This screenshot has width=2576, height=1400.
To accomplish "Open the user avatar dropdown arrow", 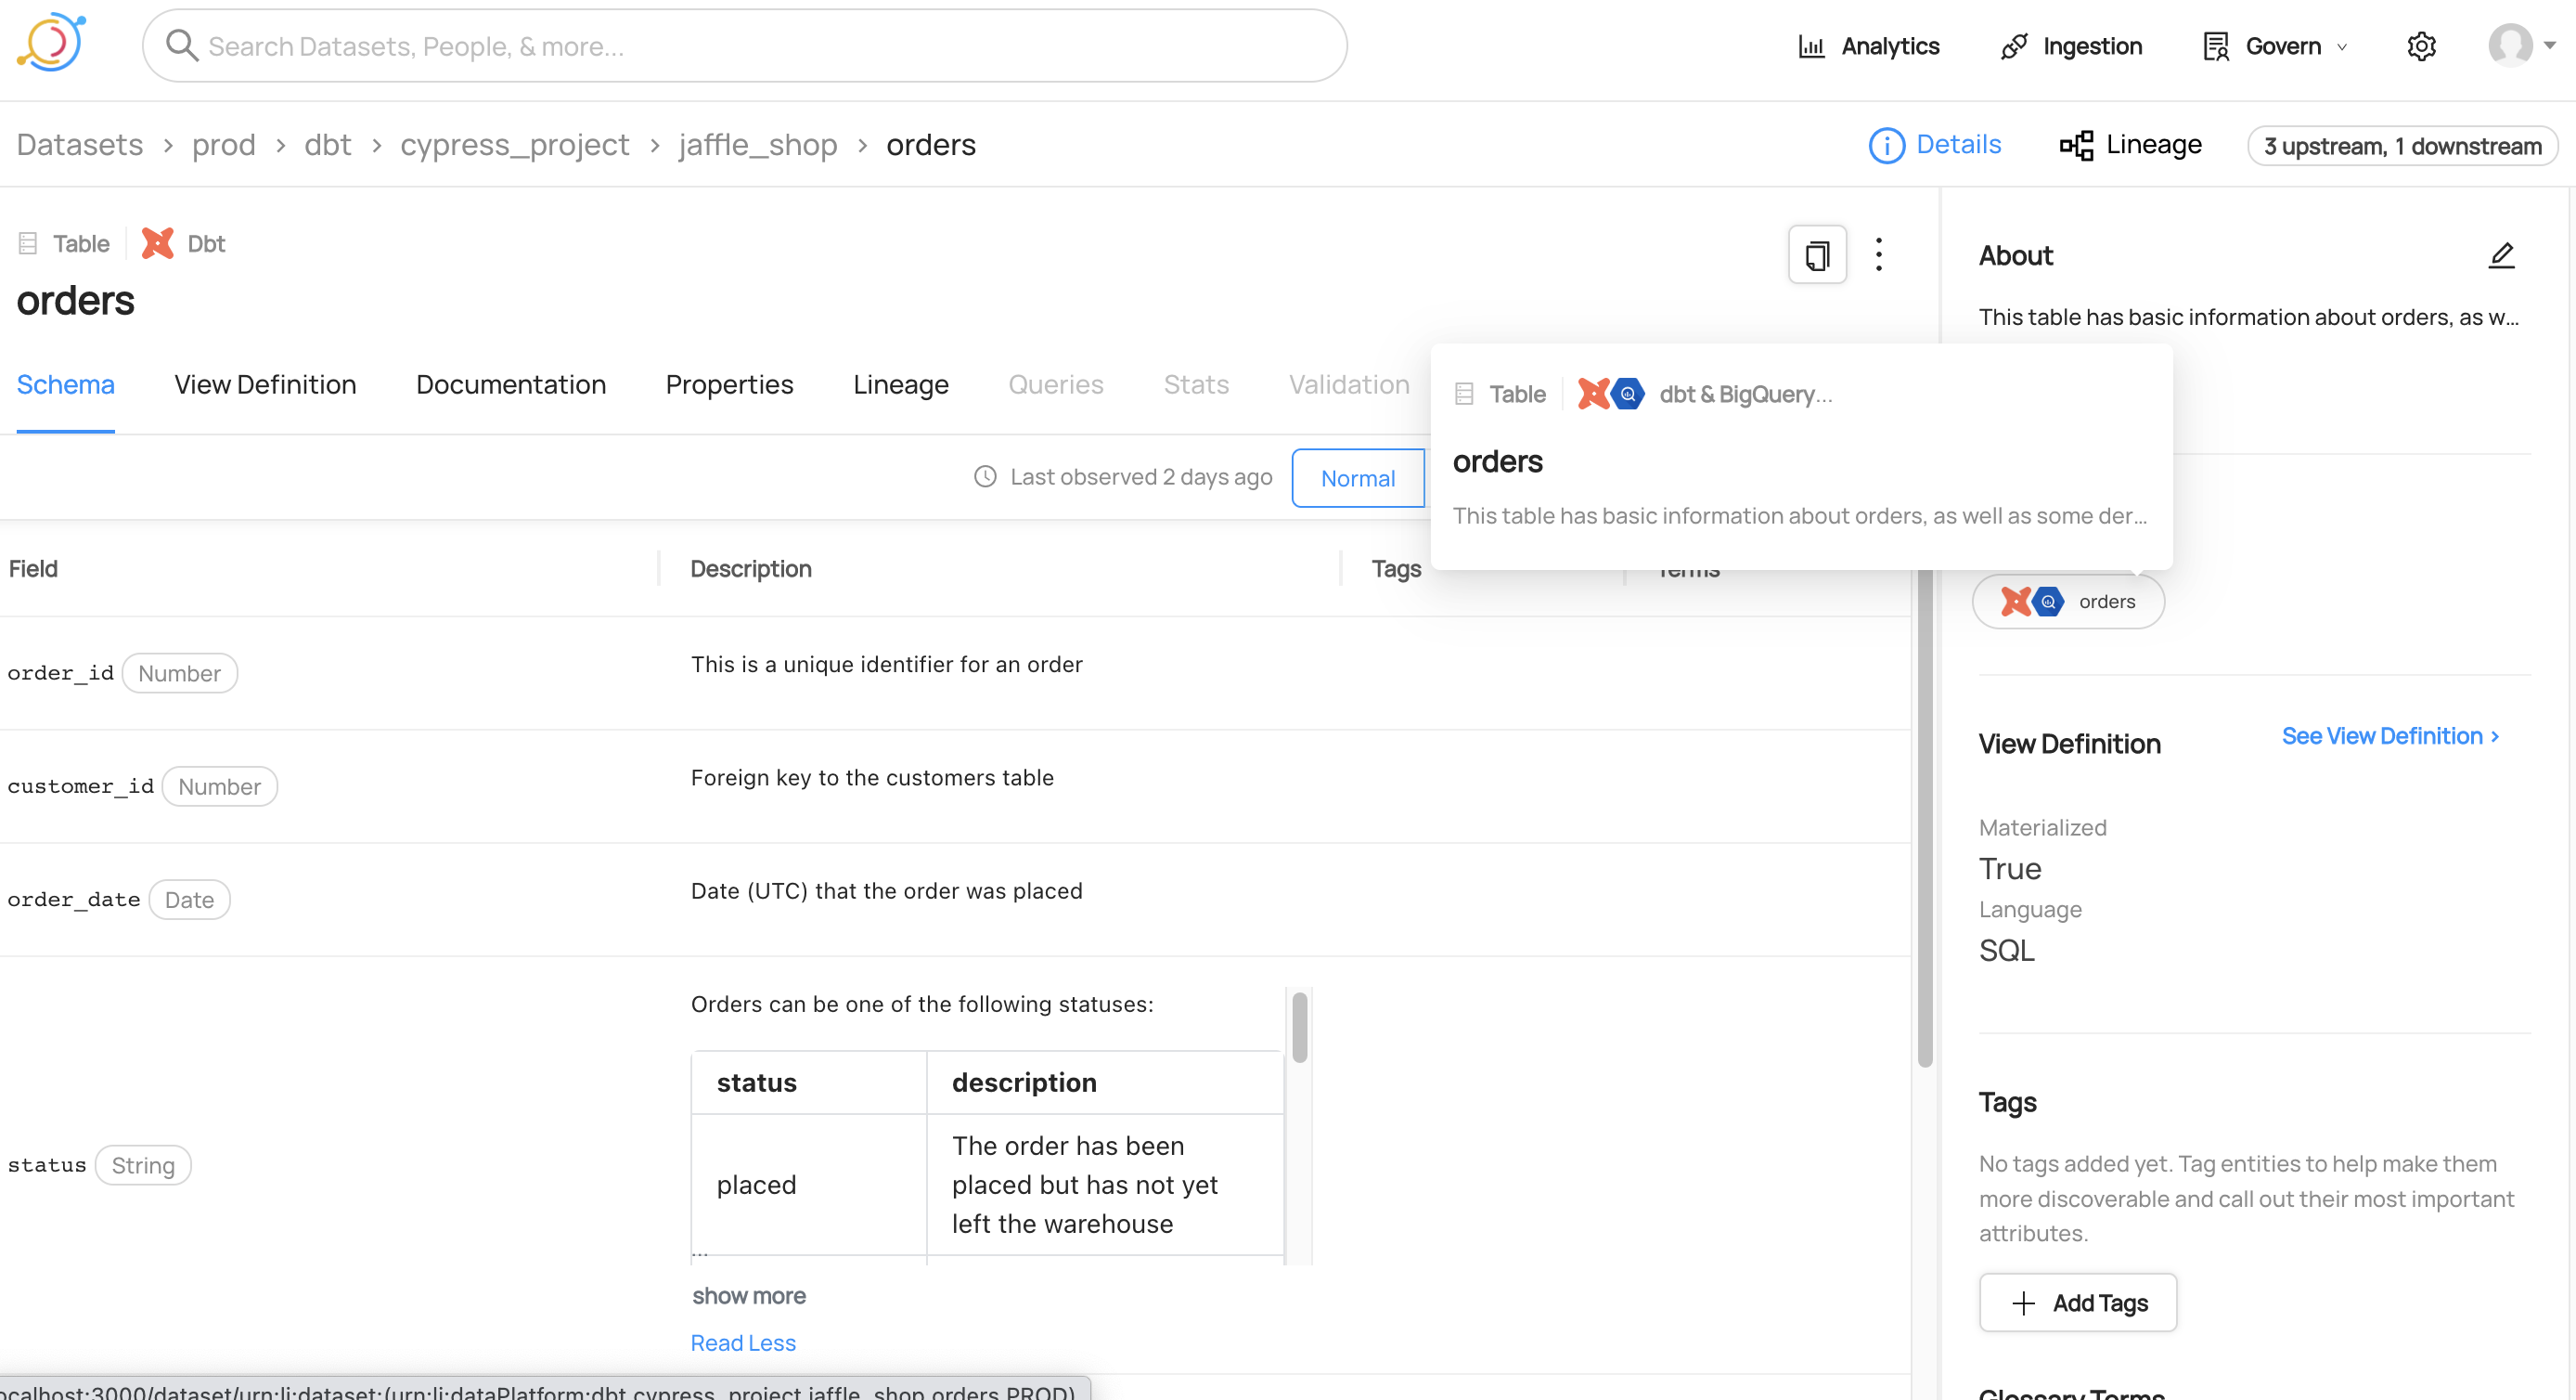I will [x=2549, y=45].
